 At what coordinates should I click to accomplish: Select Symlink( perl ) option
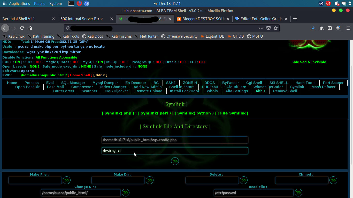point(155,113)
